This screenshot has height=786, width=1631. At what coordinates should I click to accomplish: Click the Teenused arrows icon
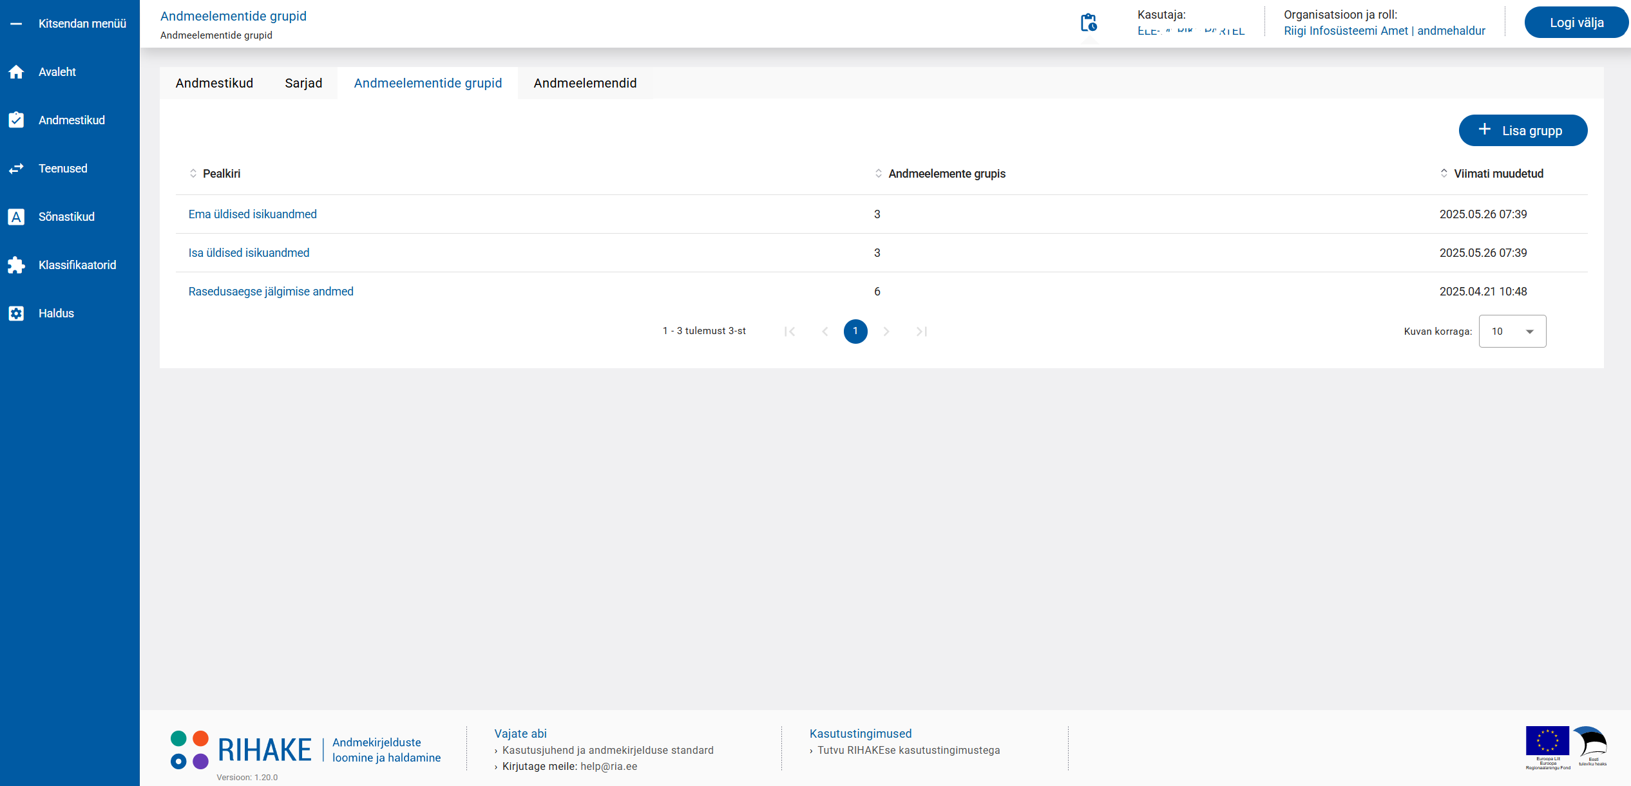coord(16,169)
